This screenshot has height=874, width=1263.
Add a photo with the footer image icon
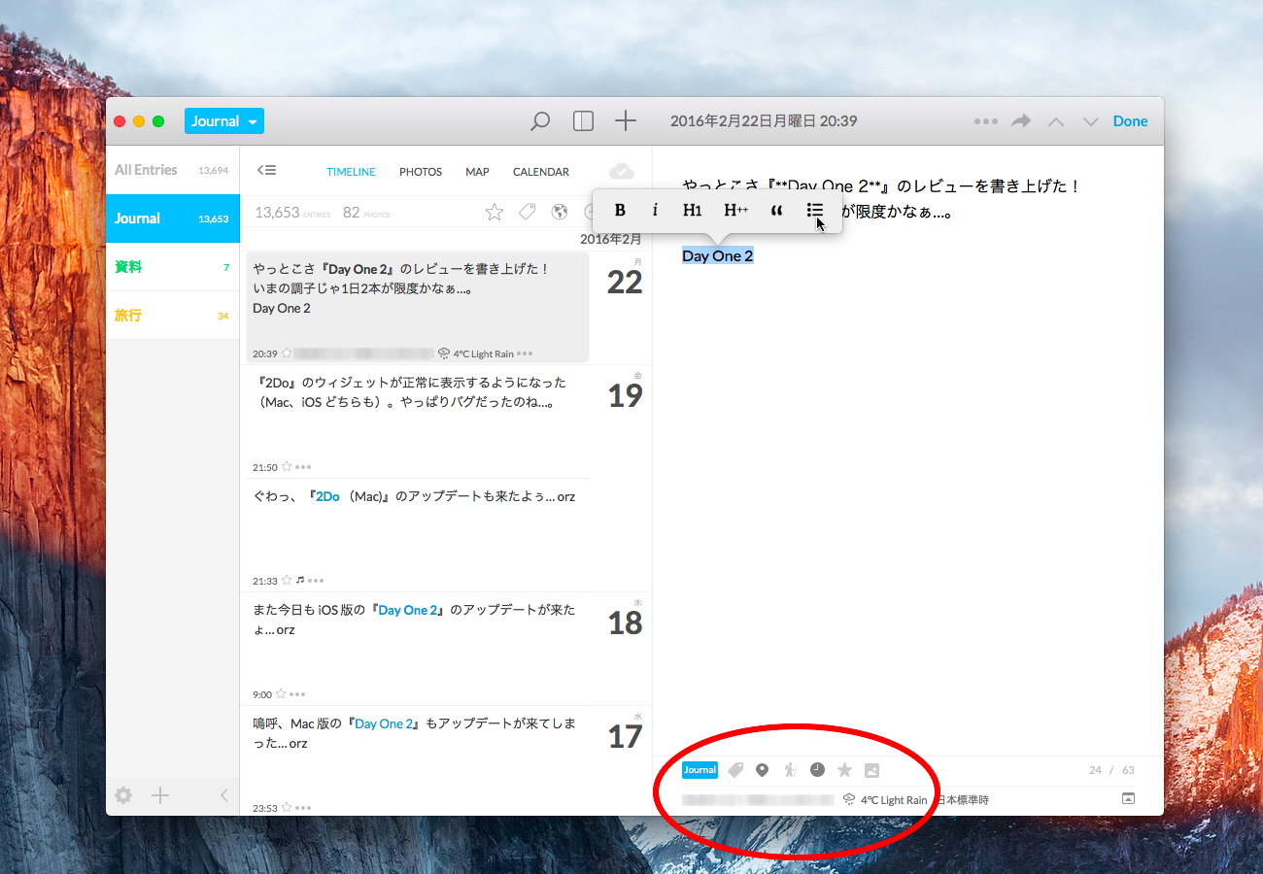pyautogui.click(x=872, y=770)
